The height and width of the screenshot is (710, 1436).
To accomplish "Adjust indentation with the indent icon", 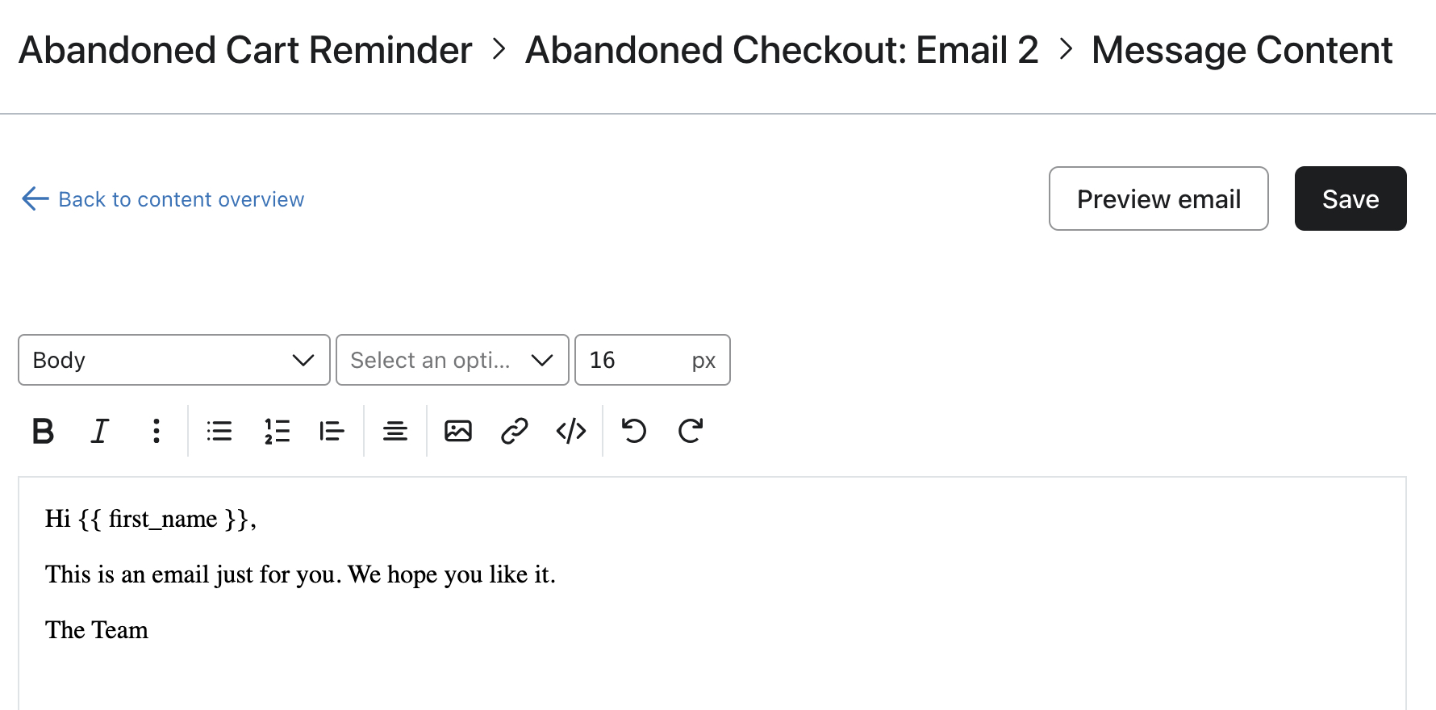I will coord(332,431).
